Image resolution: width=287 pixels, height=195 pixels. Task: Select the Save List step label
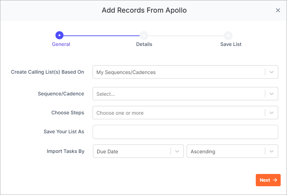click(231, 44)
